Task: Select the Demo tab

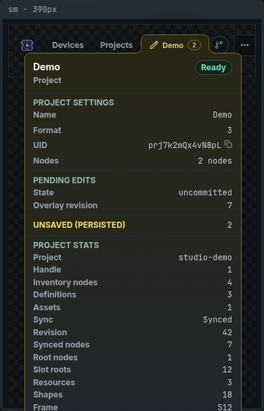Action: [175, 45]
